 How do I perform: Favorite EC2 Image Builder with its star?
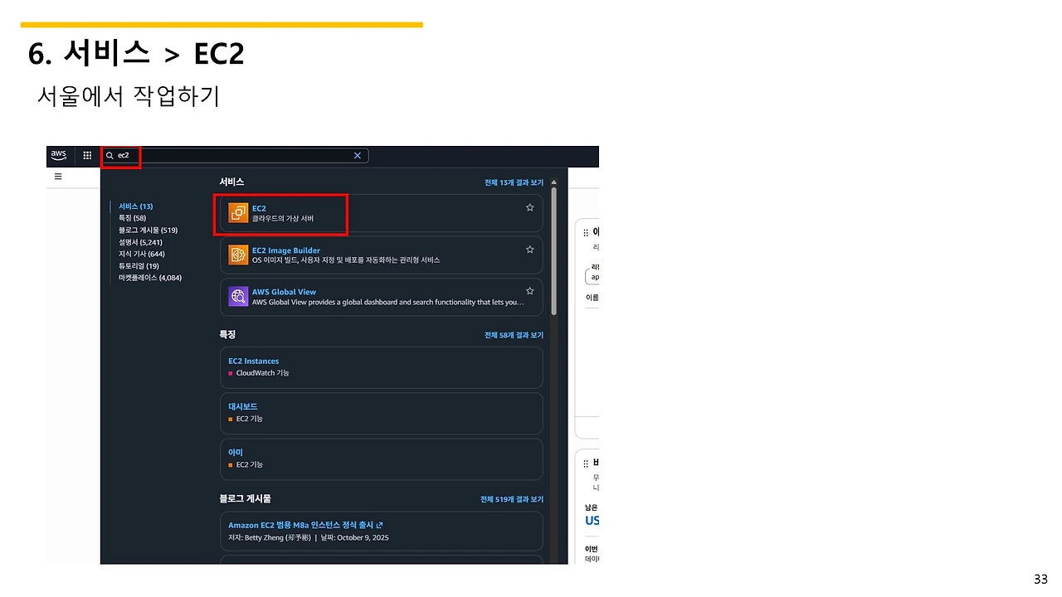[530, 249]
